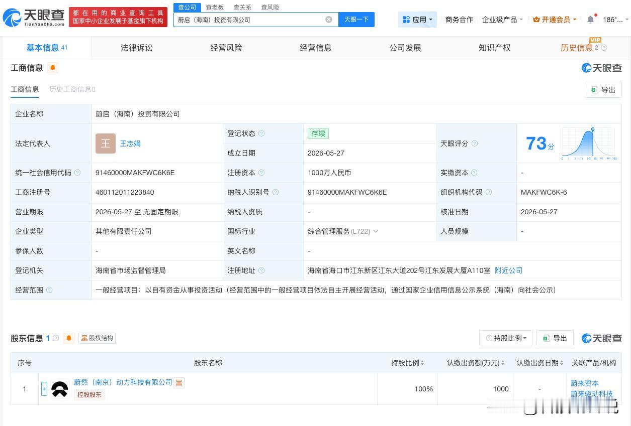Open the 持股比例 filter dropdown

pyautogui.click(x=506, y=338)
